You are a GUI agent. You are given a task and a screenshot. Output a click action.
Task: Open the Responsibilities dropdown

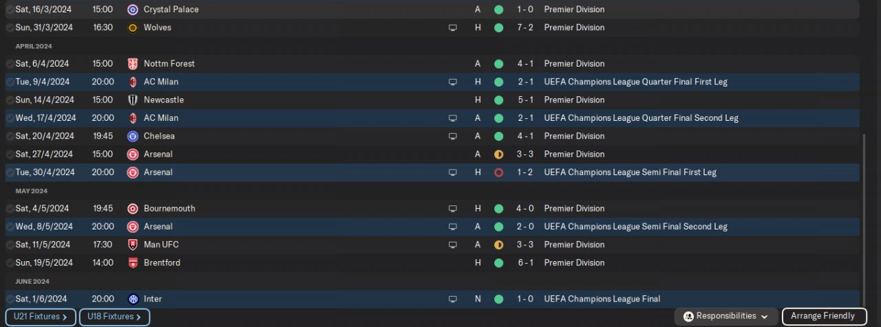click(726, 316)
